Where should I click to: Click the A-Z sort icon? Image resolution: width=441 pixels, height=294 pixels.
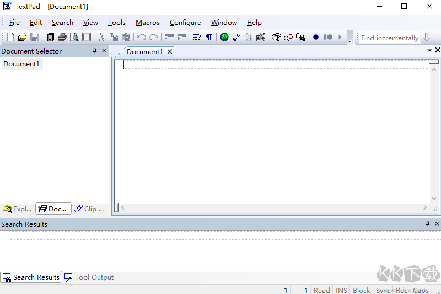(x=249, y=37)
